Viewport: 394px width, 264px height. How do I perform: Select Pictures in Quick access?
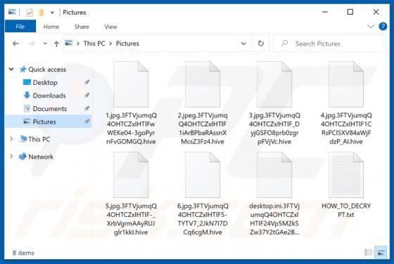pyautogui.click(x=44, y=121)
